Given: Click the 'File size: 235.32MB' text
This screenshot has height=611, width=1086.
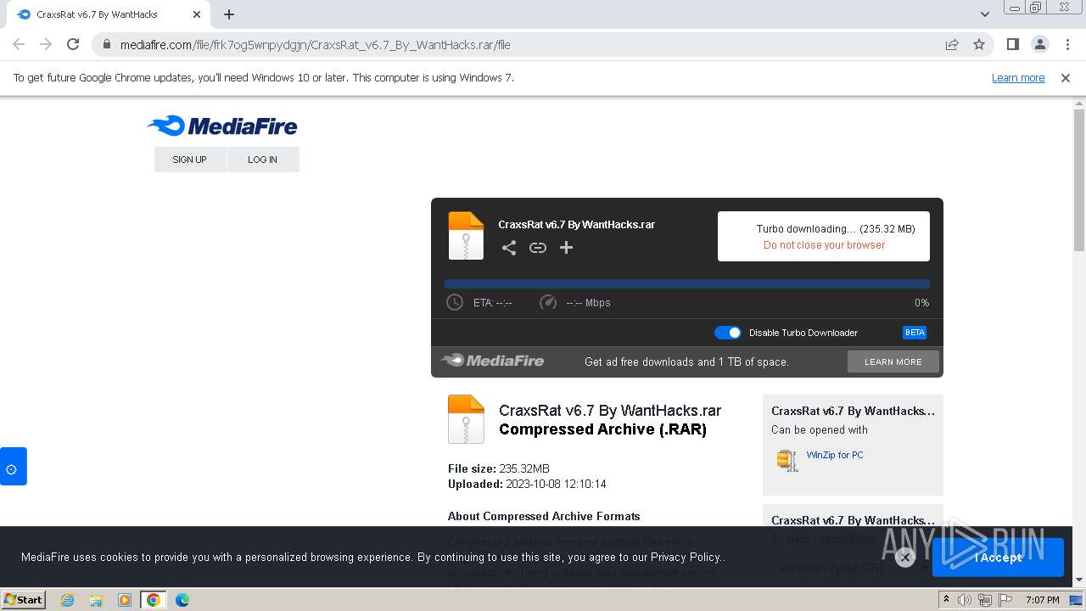Looking at the screenshot, I should tap(499, 468).
